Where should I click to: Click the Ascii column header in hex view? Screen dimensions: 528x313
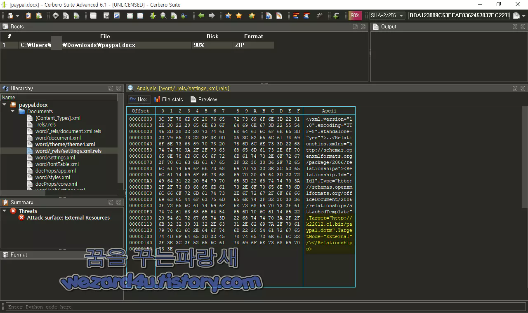[x=329, y=111]
